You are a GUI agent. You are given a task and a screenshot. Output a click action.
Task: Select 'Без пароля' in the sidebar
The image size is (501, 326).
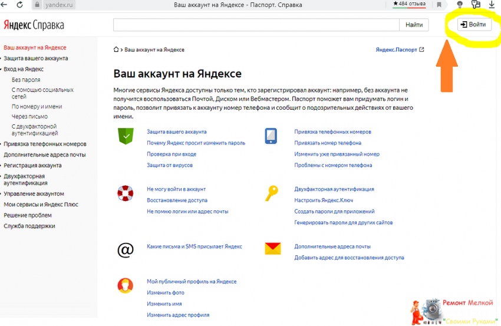point(26,80)
